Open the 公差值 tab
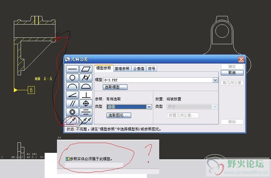 [139, 68]
